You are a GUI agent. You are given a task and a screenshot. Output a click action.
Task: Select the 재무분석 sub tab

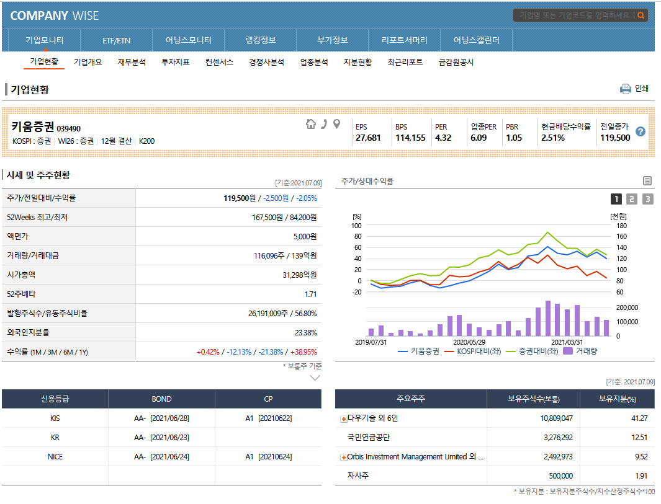point(132,62)
